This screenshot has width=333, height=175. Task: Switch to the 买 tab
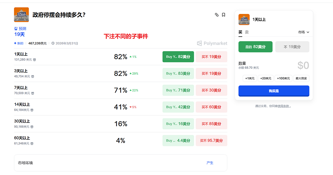pos(240,32)
